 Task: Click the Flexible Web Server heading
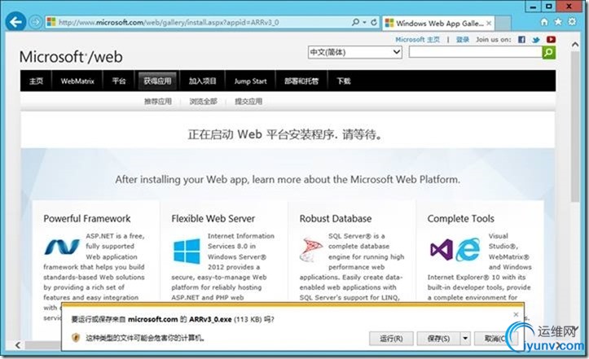click(213, 218)
